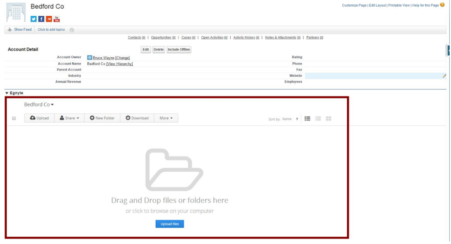This screenshot has width=451, height=244.
Task: Click to add topics link
Action: [51, 30]
